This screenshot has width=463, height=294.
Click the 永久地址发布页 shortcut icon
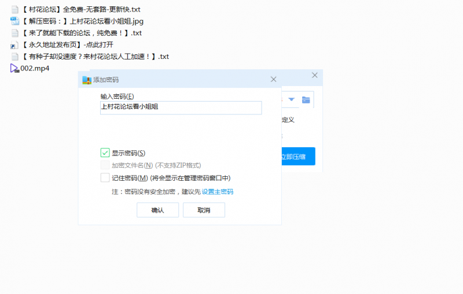point(15,45)
